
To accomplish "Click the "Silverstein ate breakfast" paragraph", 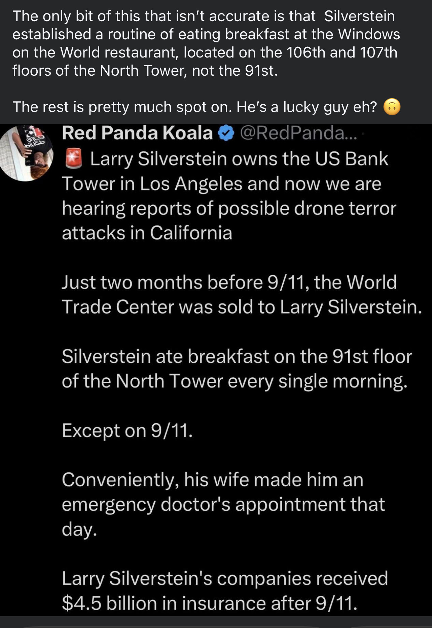I will (x=236, y=369).
